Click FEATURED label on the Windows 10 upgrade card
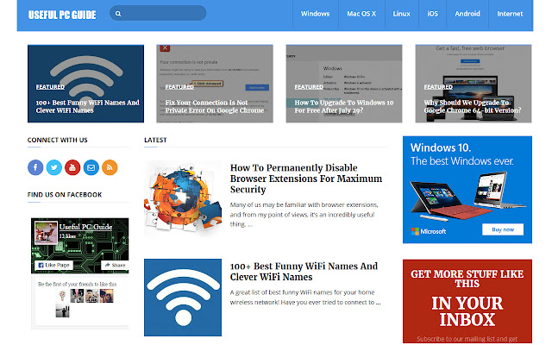 pos(309,87)
